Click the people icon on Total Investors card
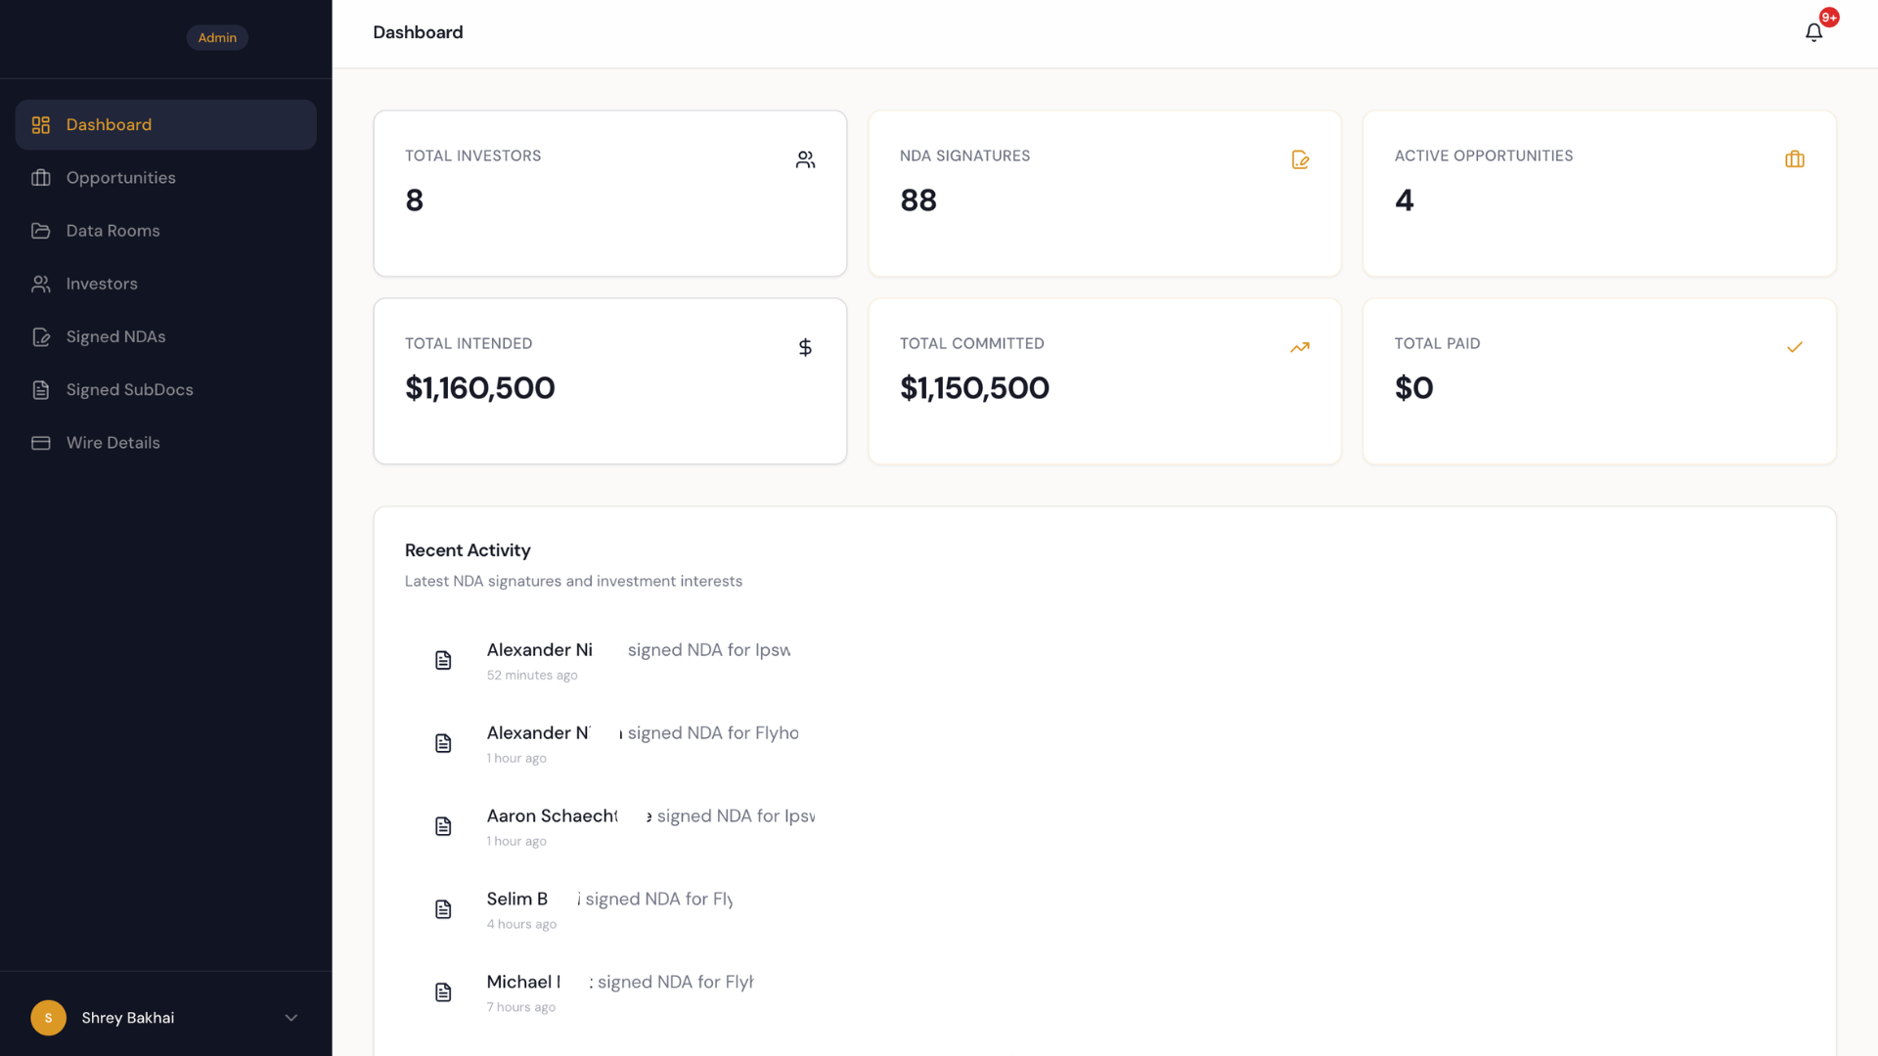Image resolution: width=1878 pixels, height=1056 pixels. pyautogui.click(x=805, y=159)
